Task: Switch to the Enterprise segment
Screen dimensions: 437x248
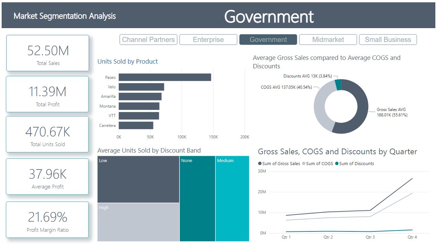Action: coord(208,40)
